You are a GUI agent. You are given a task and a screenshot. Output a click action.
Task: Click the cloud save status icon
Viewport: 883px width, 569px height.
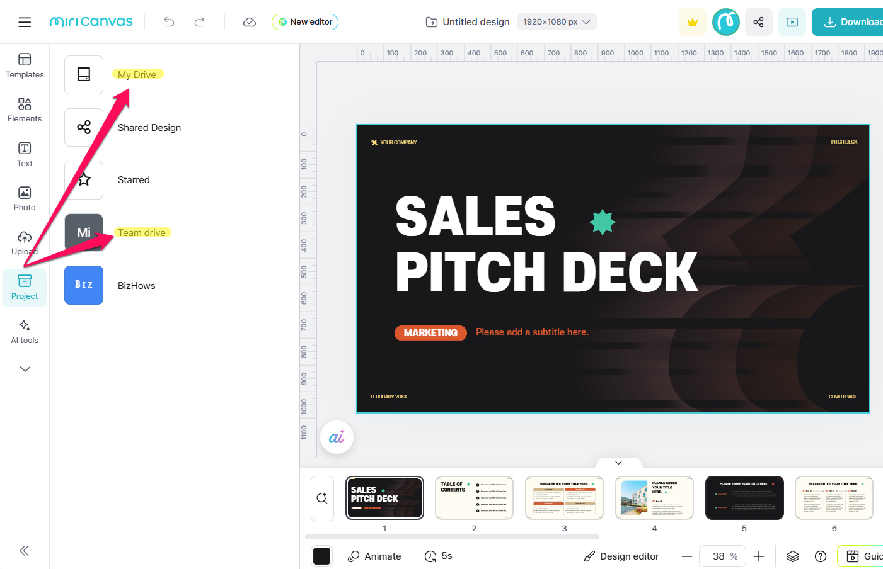coord(250,22)
